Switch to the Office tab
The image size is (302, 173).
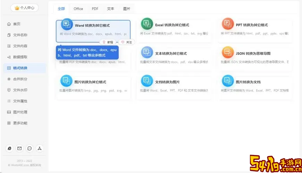tap(78, 9)
